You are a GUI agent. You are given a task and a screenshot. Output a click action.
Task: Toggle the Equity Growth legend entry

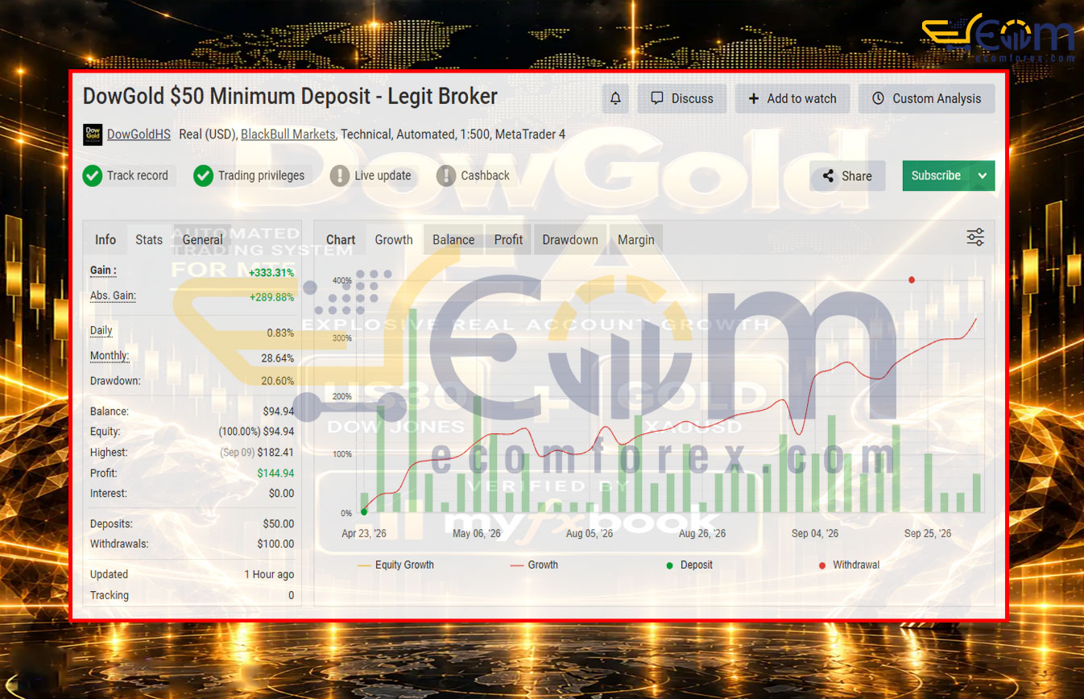[x=395, y=565]
